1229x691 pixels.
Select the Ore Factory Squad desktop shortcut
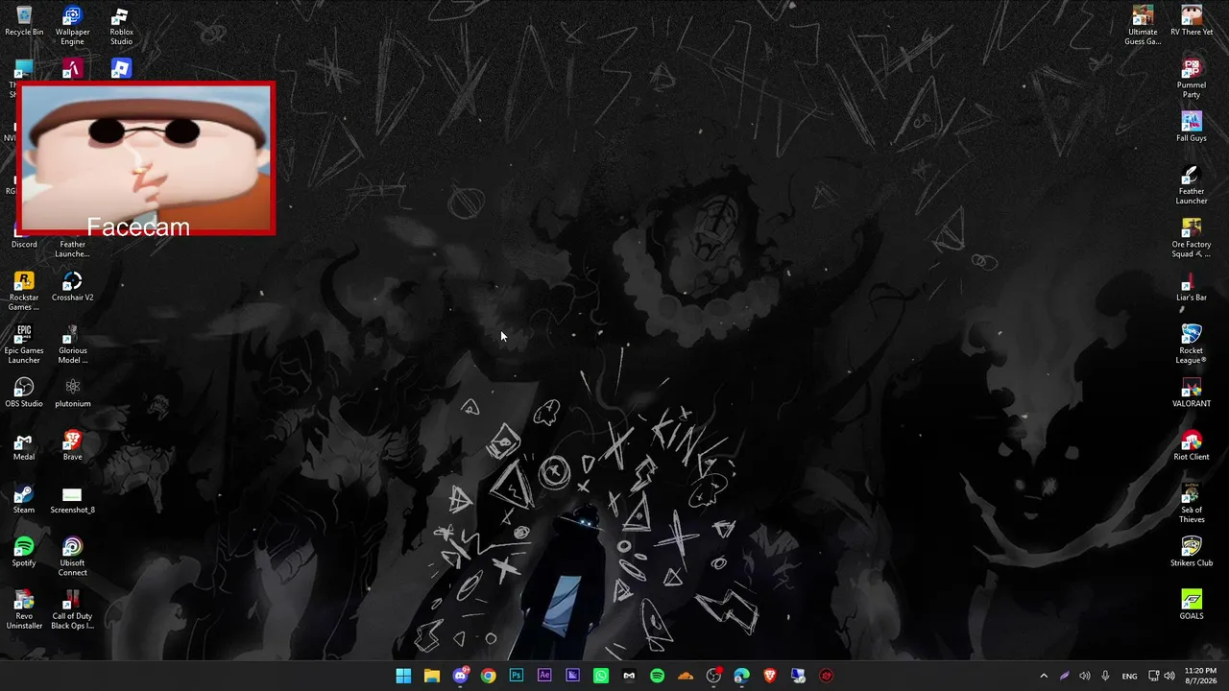pos(1192,238)
